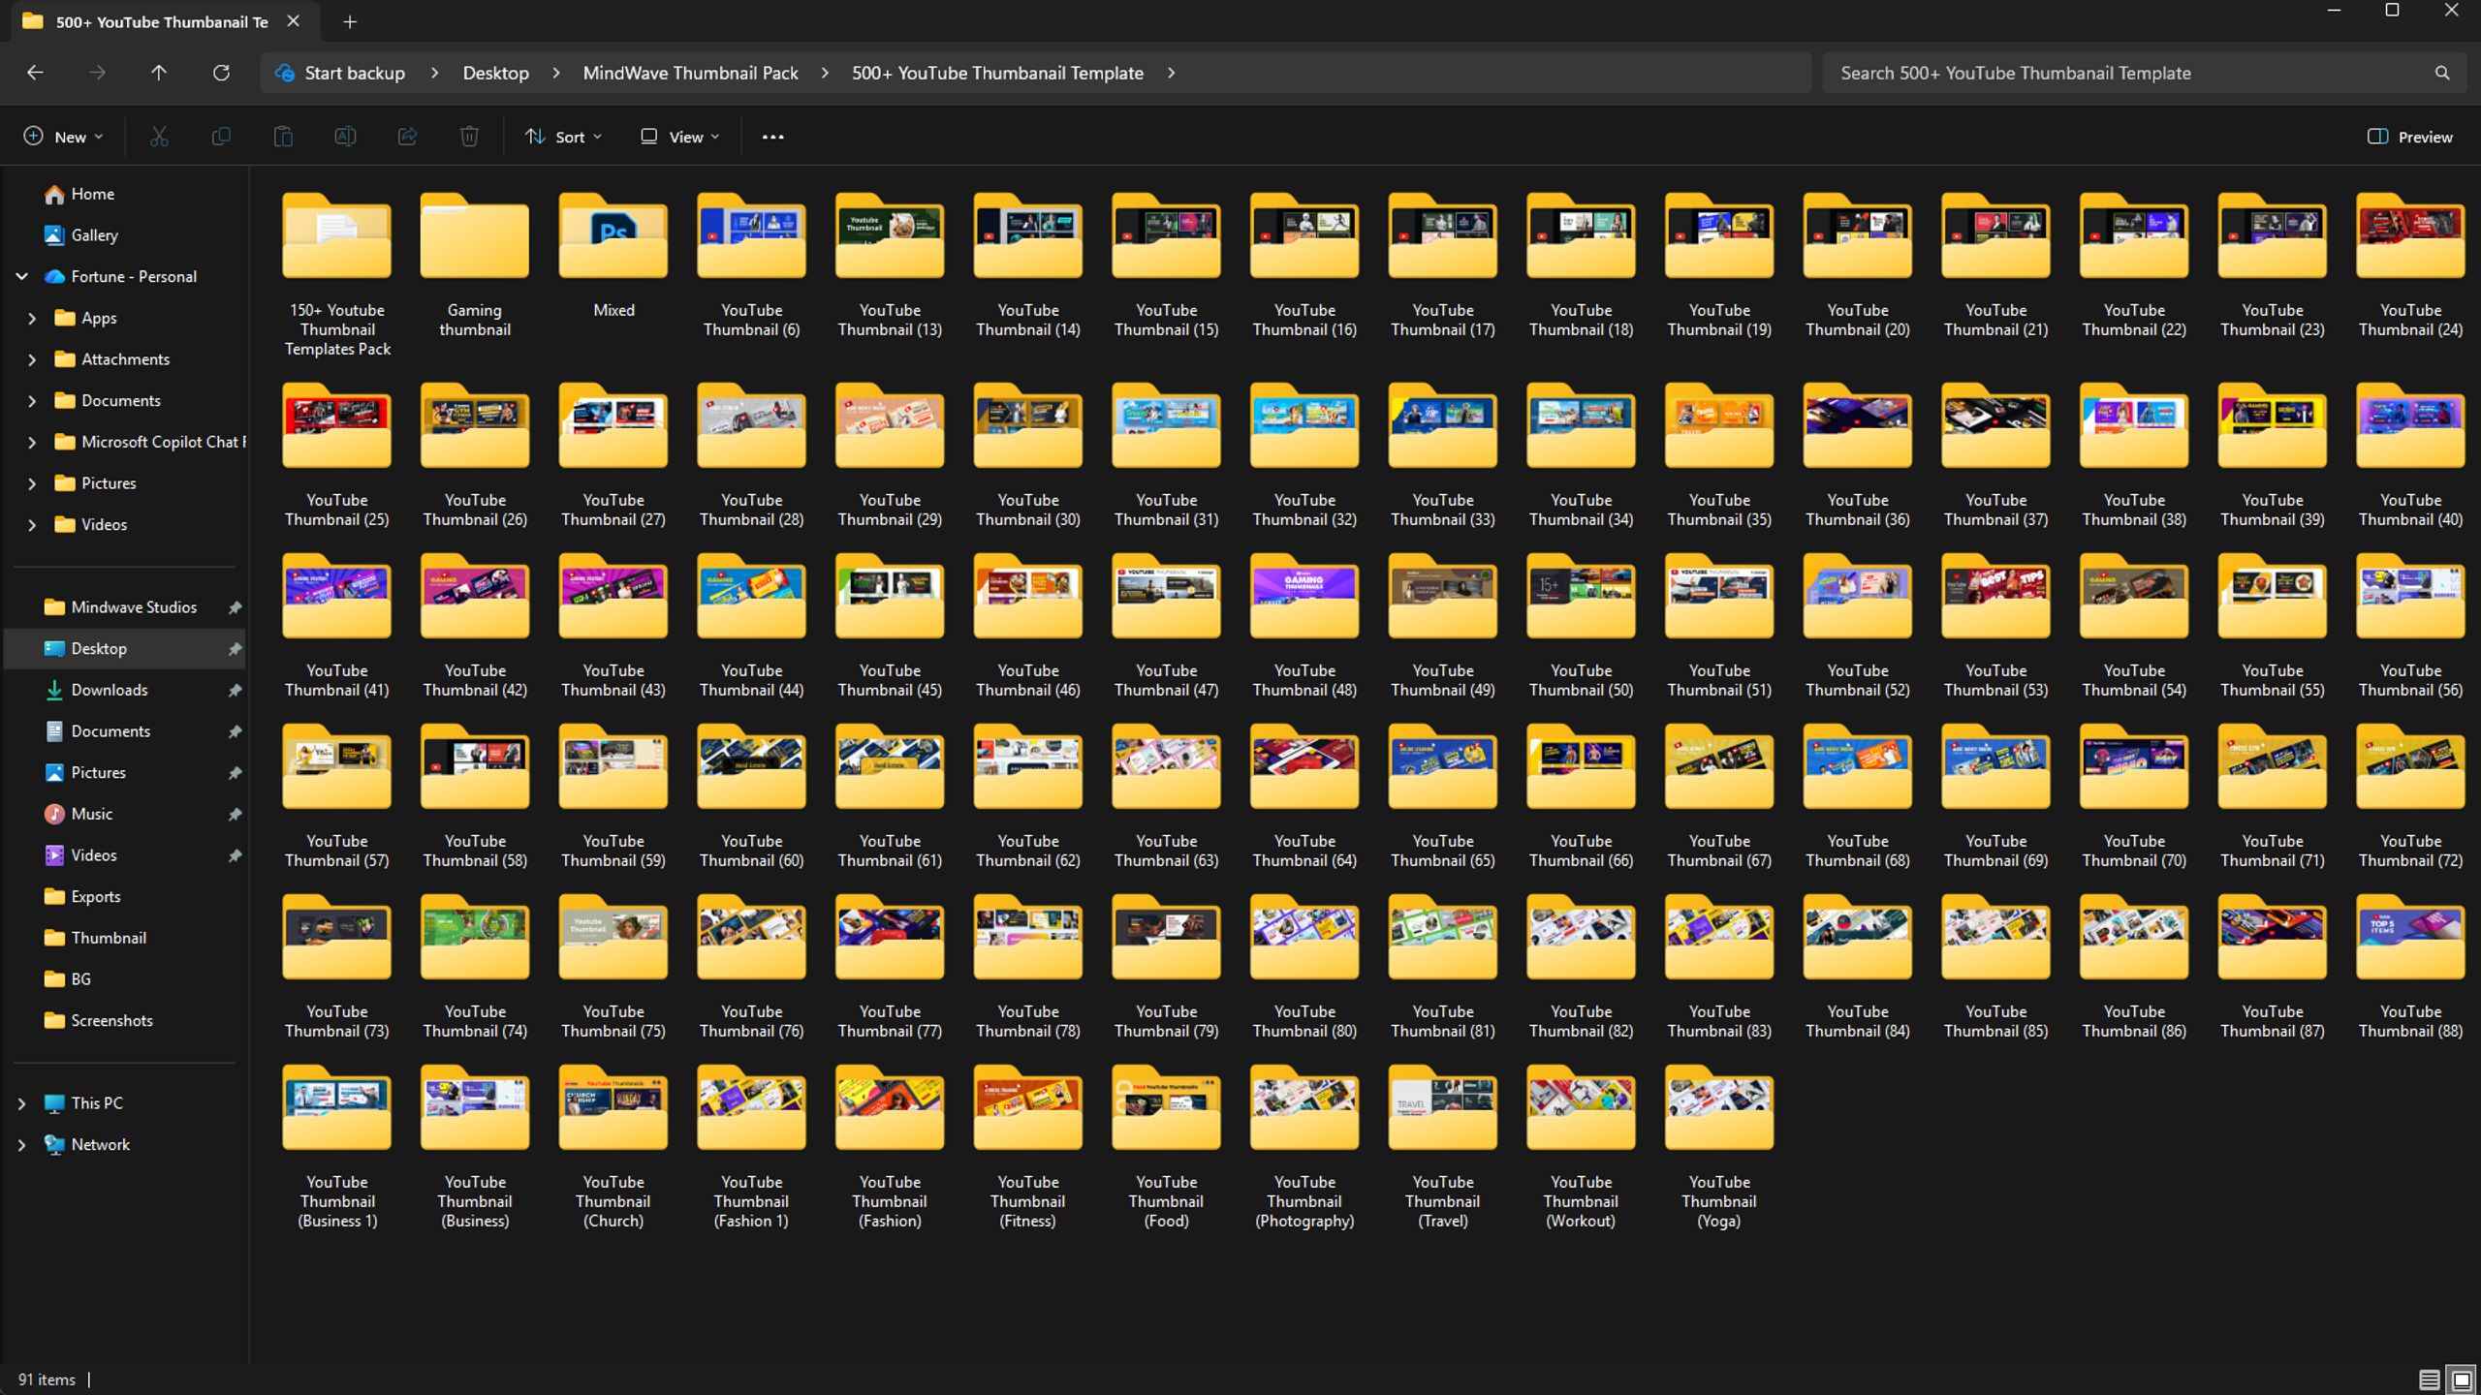This screenshot has width=2481, height=1395.
Task: Open the See more ellipsis menu
Action: tap(772, 137)
